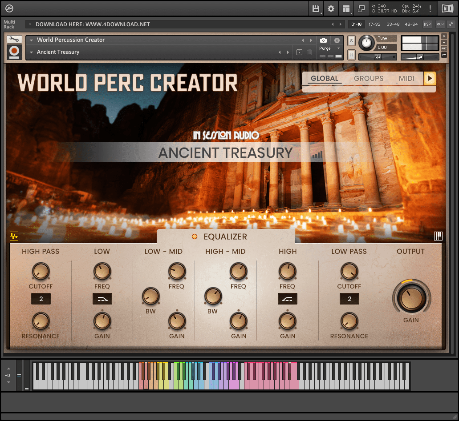Click the instrument pan slider
Screen dimensions: 459x421
coord(378,57)
